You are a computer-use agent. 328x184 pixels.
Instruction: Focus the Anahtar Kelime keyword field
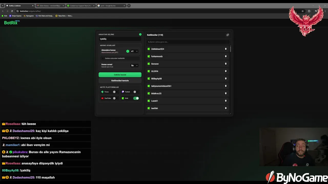point(120,39)
